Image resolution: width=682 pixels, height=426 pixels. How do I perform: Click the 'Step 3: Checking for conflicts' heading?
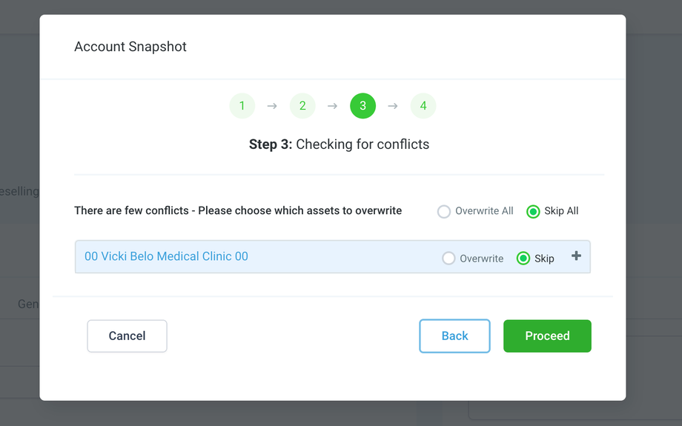339,144
